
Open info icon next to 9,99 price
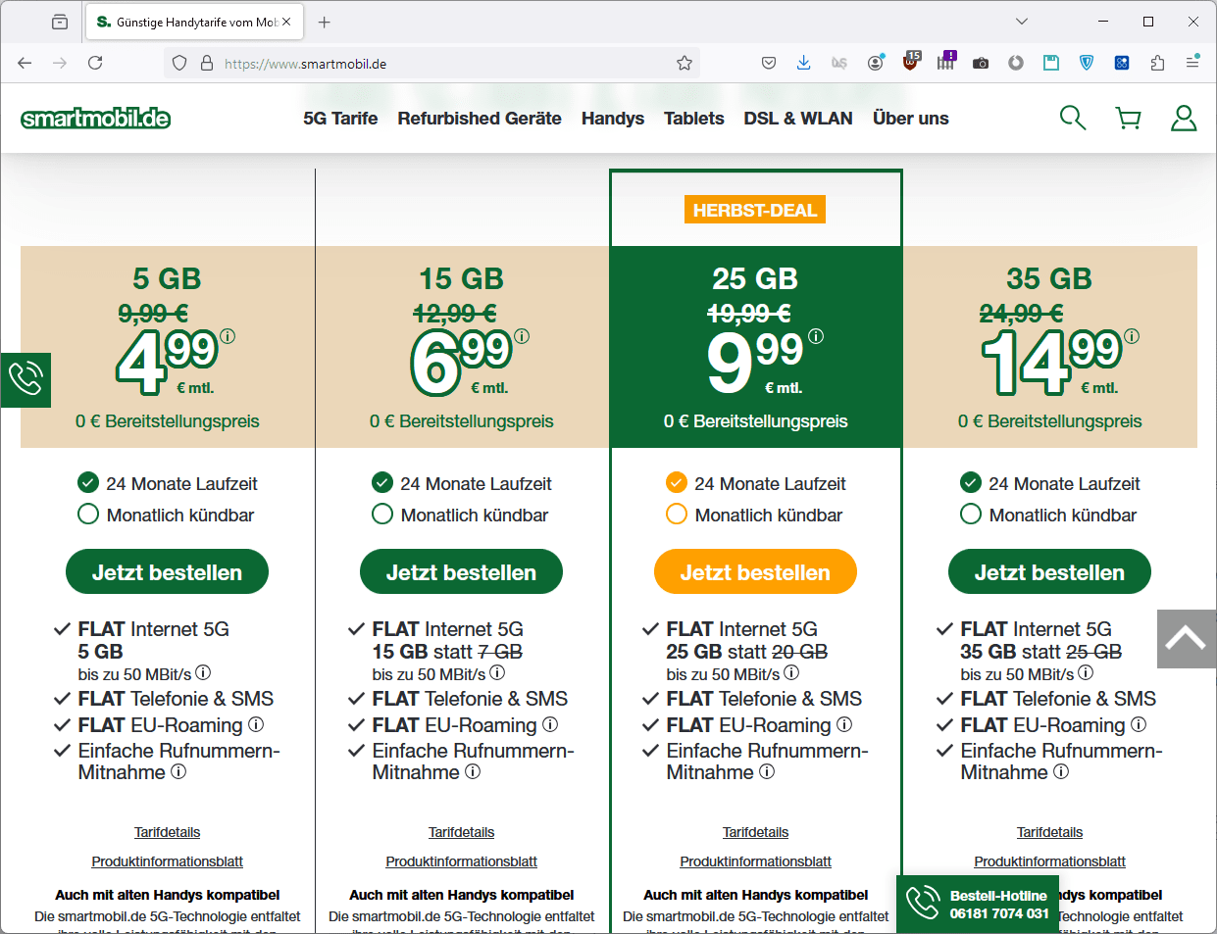click(x=816, y=336)
